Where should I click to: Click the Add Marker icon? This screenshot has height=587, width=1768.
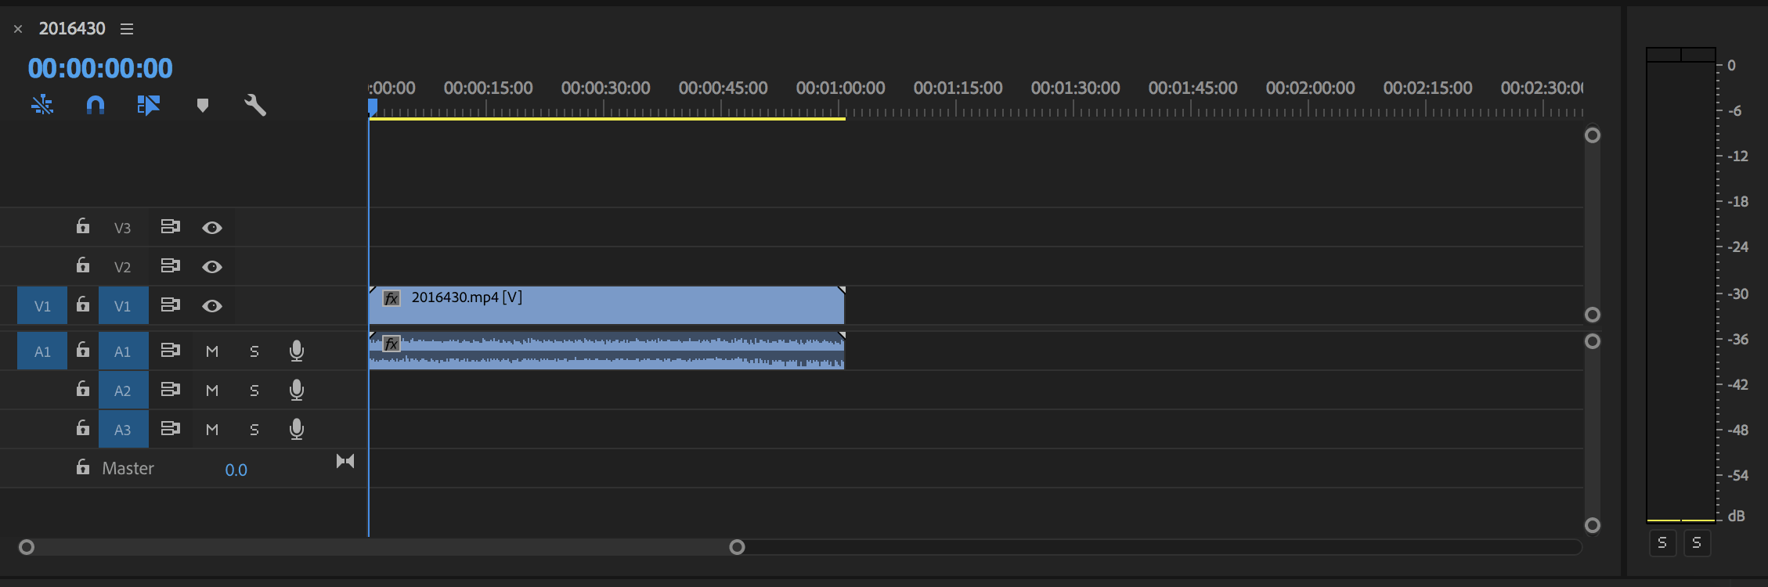click(203, 105)
